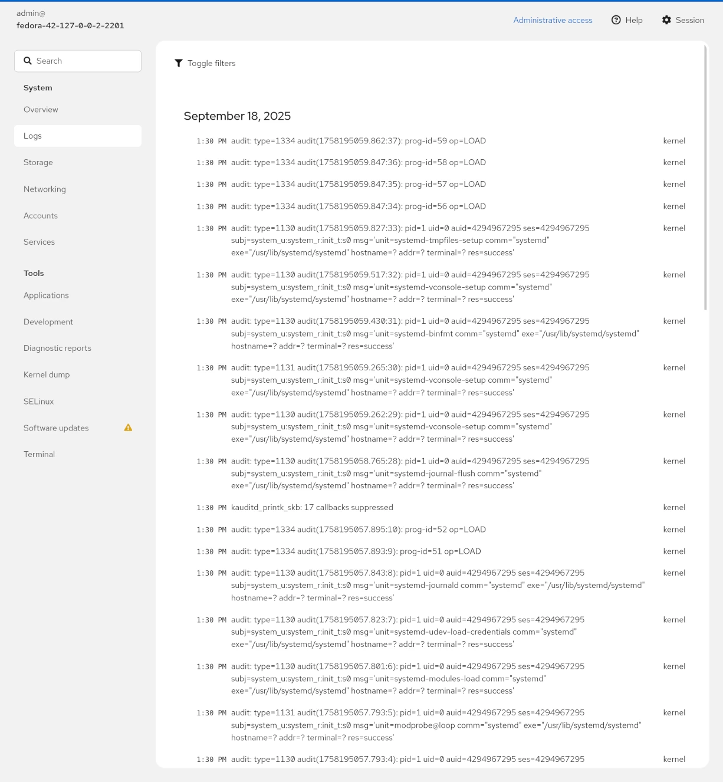
Task: Open the Storage section
Action: 38,162
